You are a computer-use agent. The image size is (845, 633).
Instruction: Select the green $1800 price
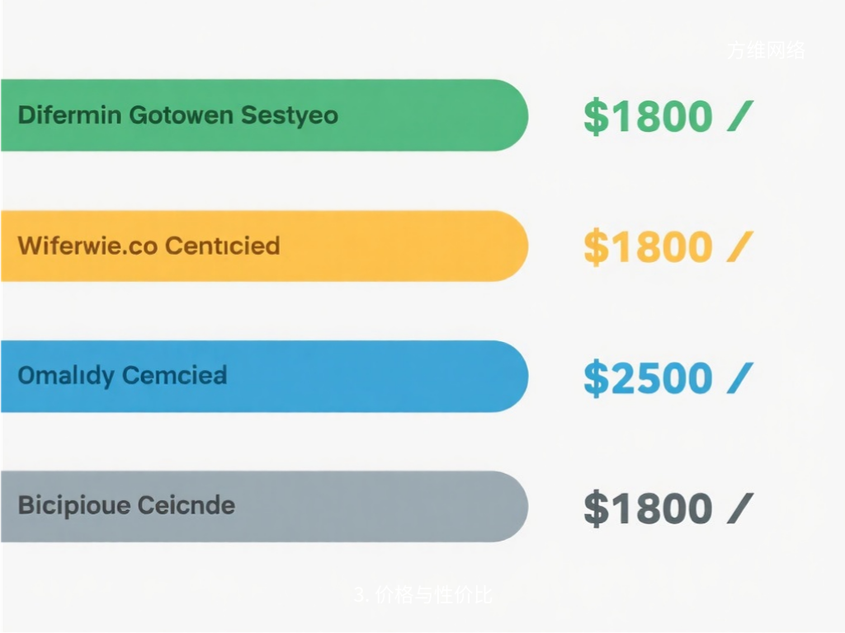pos(648,116)
